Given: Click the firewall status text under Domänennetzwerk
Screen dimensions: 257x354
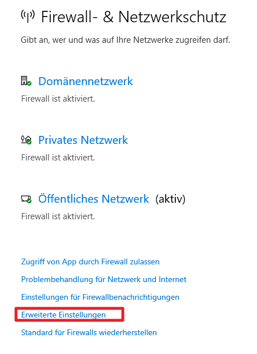Looking at the screenshot, I should coord(58,99).
